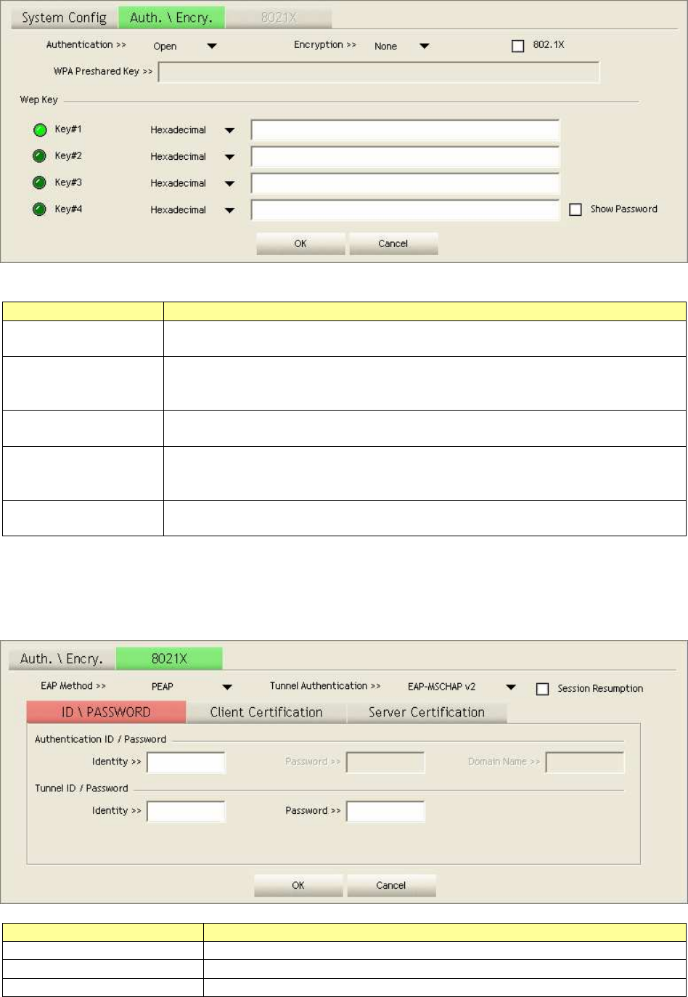Enable the 802.1X checkbox
This screenshot has width=688, height=997.
pos(517,46)
